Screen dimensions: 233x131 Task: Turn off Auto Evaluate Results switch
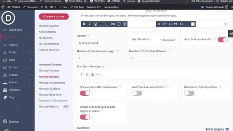[x=222, y=40]
